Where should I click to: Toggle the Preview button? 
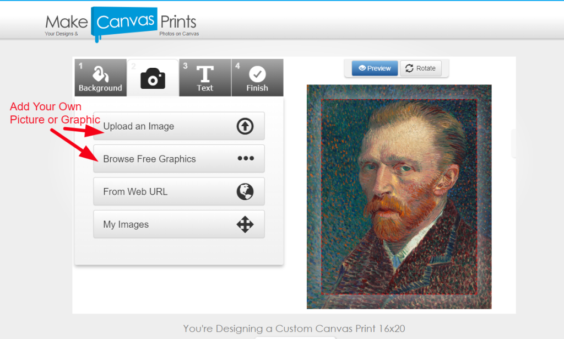[375, 68]
